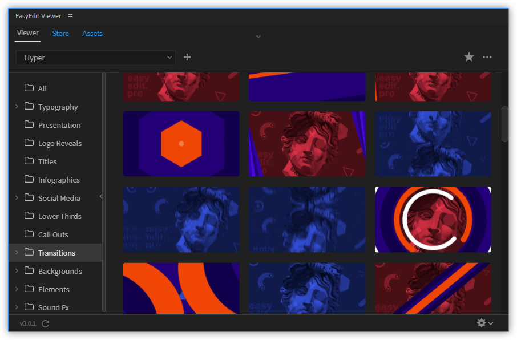
Task: Click the Logo Reveals folder icon
Action: (x=29, y=143)
